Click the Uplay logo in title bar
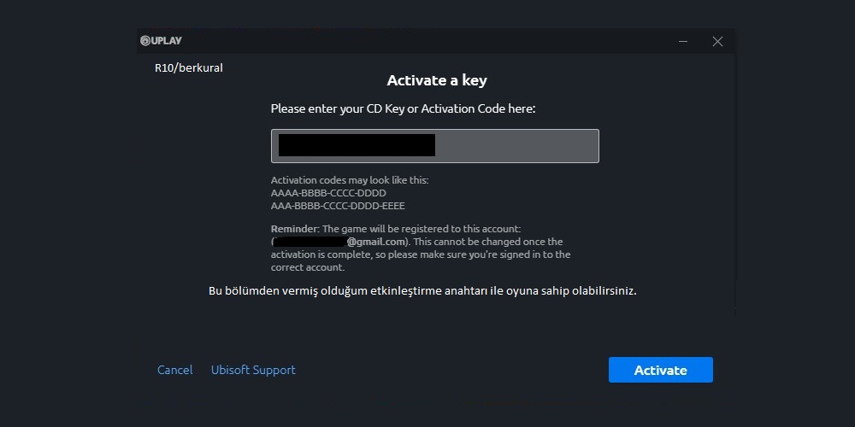855x427 pixels. 161,41
